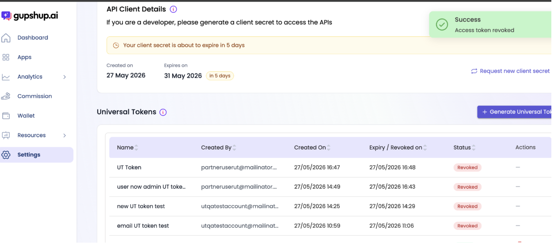554x252 pixels.
Task: Select the 'UT Token' name cell
Action: pos(129,167)
